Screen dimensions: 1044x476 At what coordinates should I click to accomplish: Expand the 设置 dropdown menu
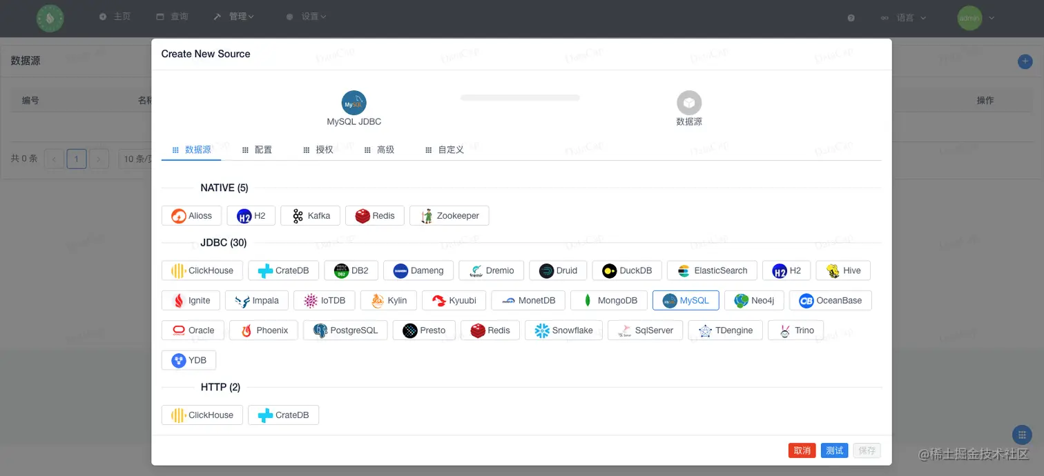[x=306, y=17]
